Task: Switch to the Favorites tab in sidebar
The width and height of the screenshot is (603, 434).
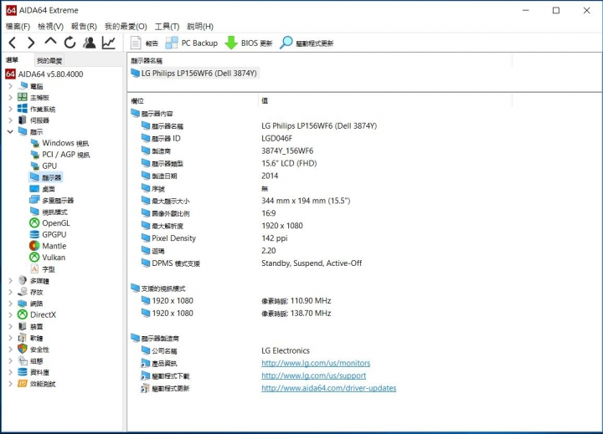Action: click(49, 61)
